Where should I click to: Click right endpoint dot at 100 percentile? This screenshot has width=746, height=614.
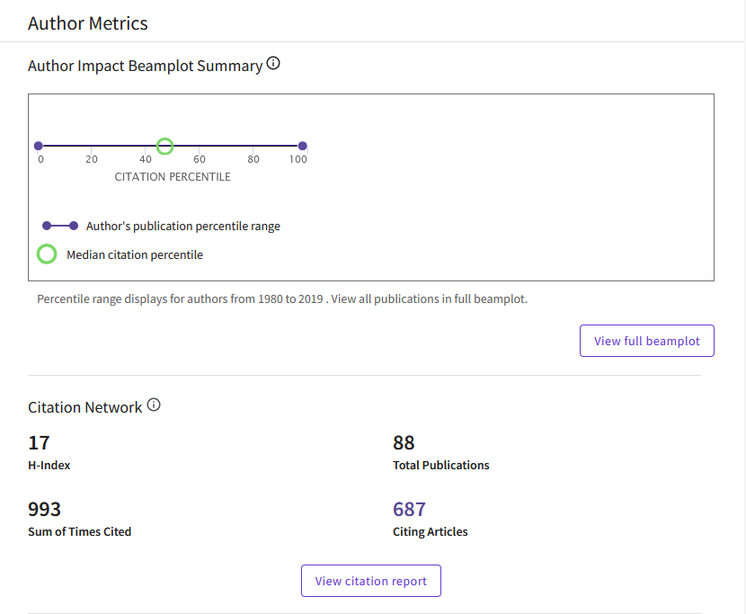(x=303, y=146)
